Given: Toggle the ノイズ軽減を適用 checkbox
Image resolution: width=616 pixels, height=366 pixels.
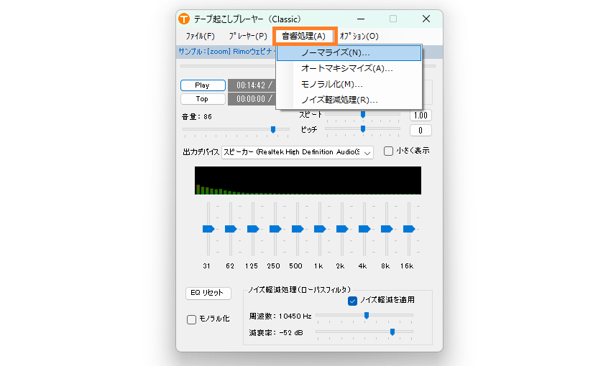Looking at the screenshot, I should click(x=353, y=301).
